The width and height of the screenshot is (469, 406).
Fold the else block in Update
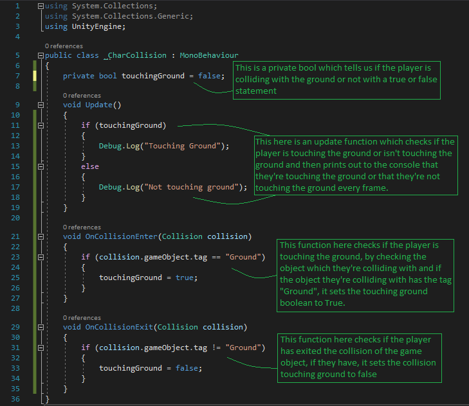pyautogui.click(x=42, y=166)
